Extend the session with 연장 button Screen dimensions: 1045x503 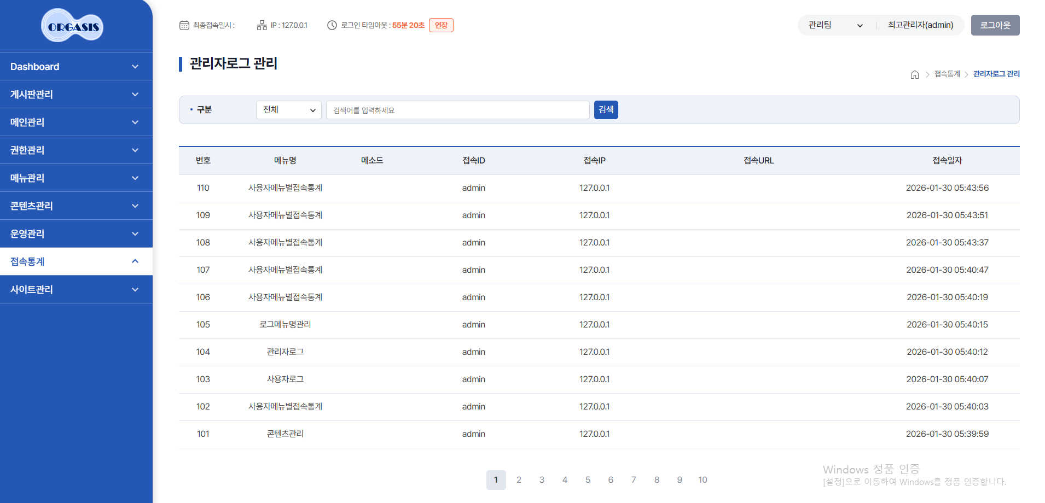pyautogui.click(x=441, y=25)
